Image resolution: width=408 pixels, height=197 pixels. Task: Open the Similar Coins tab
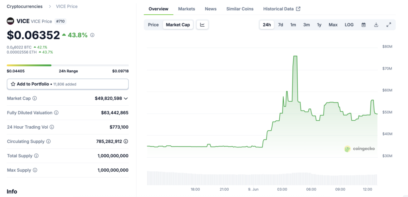coord(240,9)
